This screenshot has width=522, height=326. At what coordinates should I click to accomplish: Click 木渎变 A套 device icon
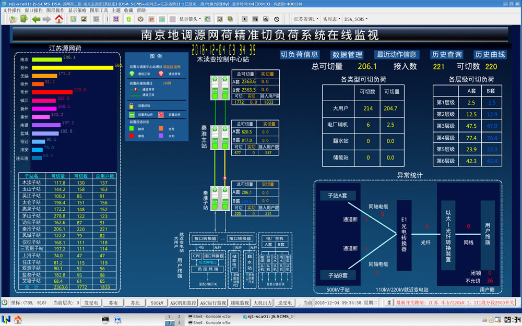pos(215,88)
